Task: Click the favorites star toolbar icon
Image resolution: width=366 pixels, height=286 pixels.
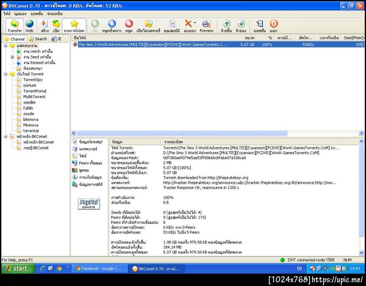Action: [x=74, y=26]
